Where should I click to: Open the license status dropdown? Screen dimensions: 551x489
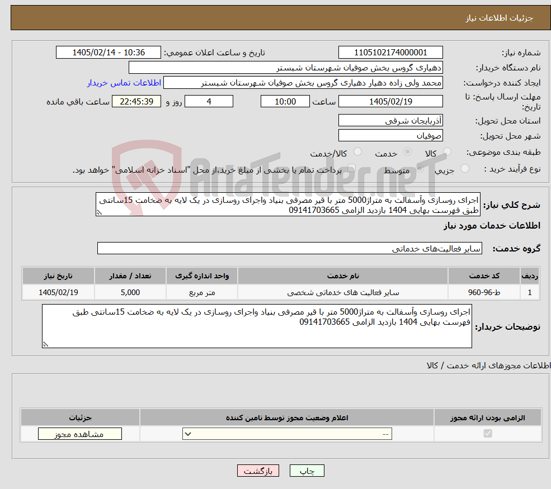point(287,434)
